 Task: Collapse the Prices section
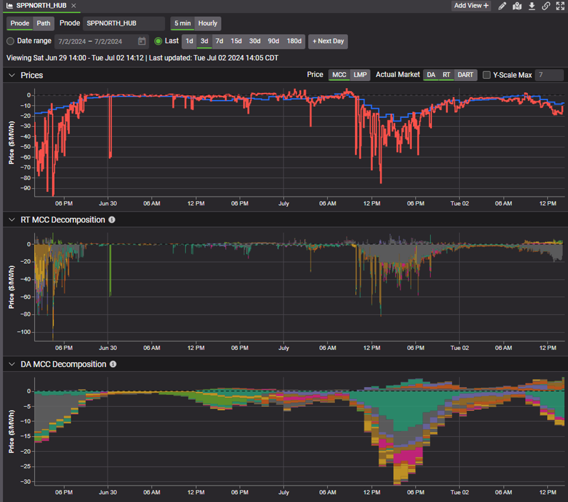(x=12, y=75)
